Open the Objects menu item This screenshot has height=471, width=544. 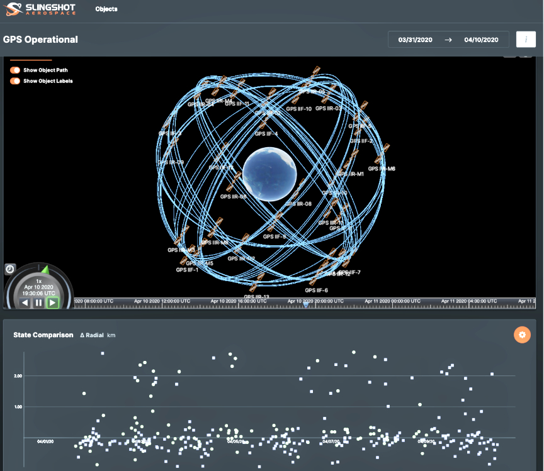pyautogui.click(x=106, y=9)
